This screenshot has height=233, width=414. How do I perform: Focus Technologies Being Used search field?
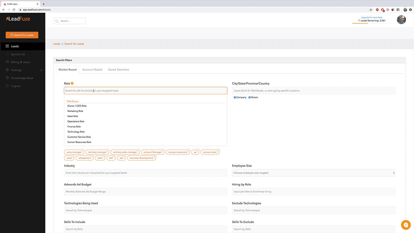click(146, 210)
